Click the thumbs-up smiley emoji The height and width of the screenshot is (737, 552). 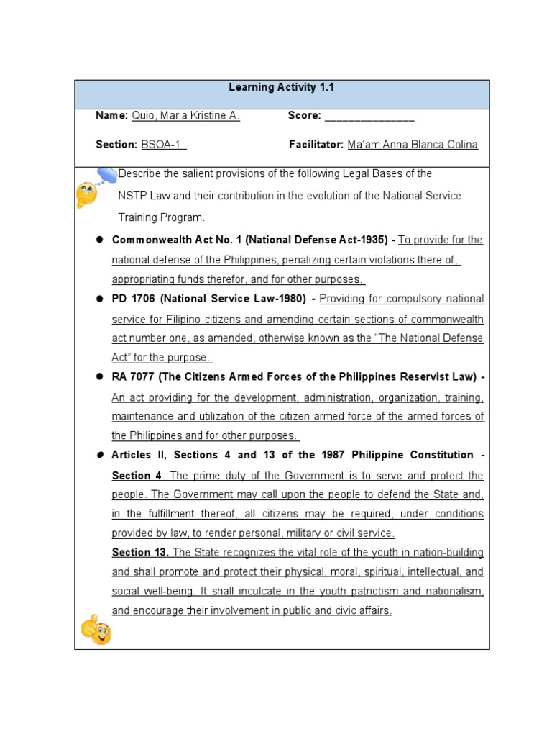pyautogui.click(x=96, y=630)
